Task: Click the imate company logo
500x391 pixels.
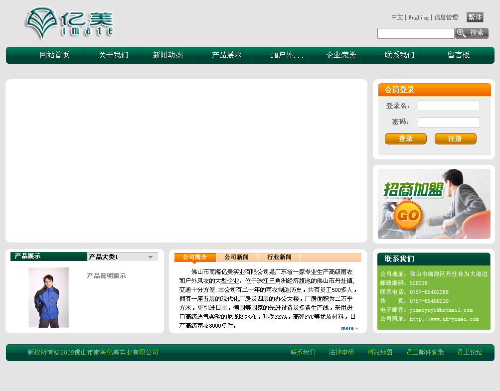Action: click(69, 23)
